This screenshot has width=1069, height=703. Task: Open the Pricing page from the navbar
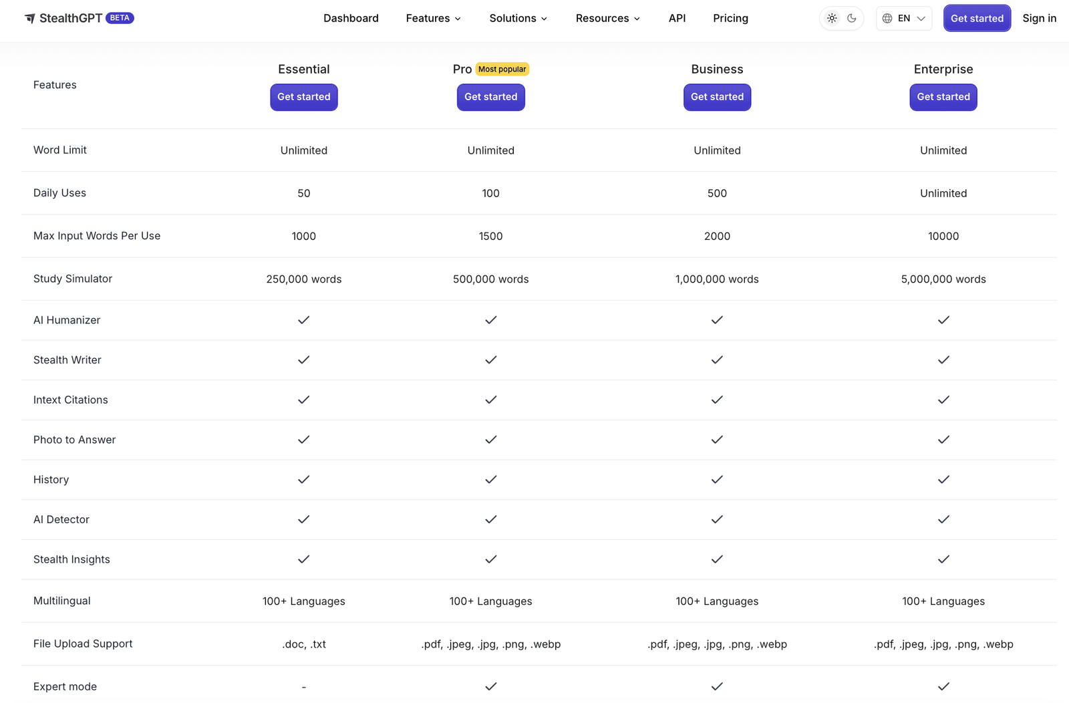tap(730, 18)
